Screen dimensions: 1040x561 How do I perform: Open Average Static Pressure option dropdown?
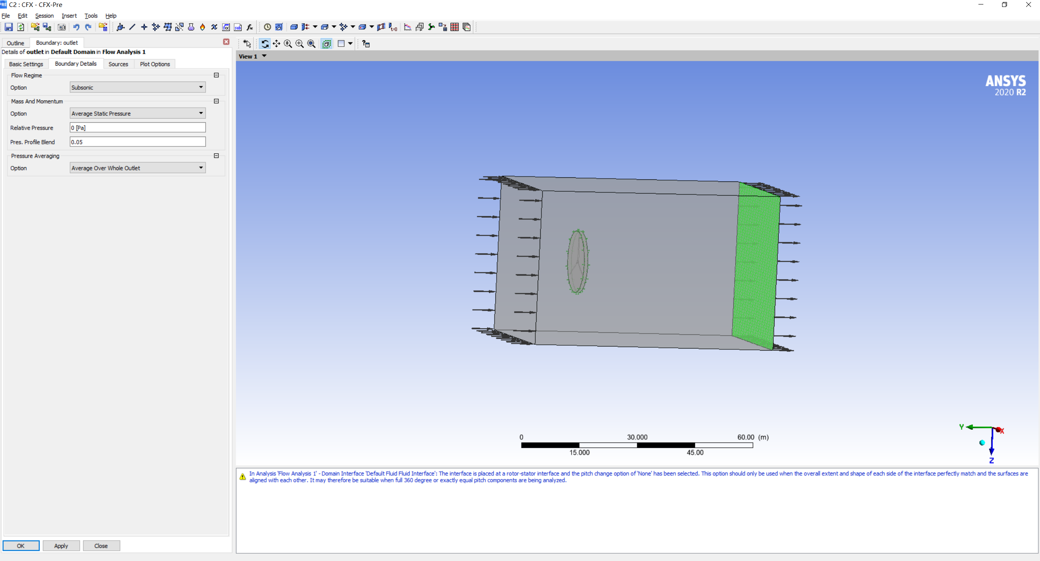pyautogui.click(x=137, y=113)
